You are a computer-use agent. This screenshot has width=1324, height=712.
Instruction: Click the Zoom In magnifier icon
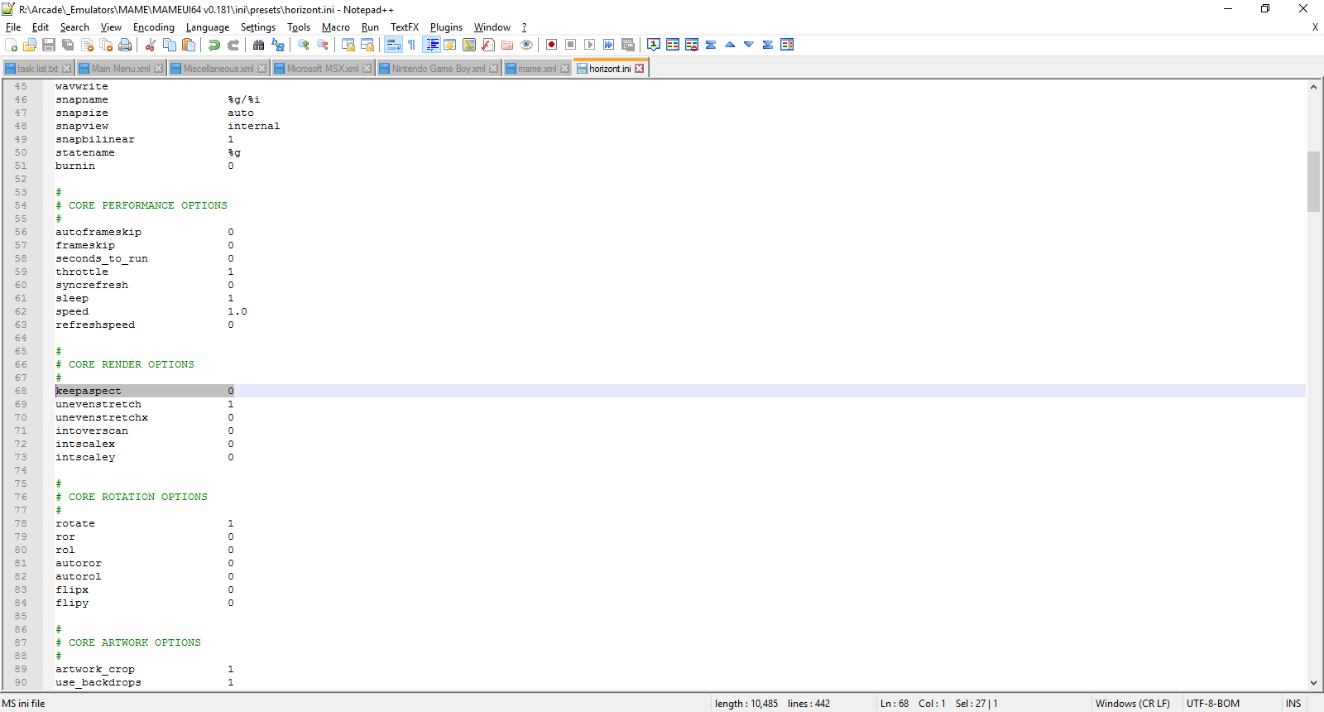point(304,45)
